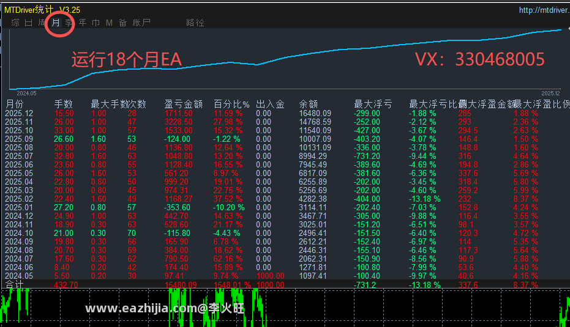This screenshot has width=570, height=327.
Task: Click total profit 15480.09
Action: pos(181,285)
